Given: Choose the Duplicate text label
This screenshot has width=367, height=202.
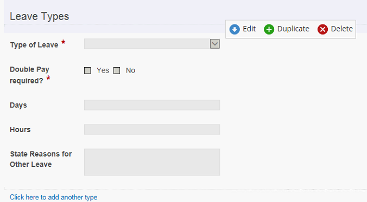Looking at the screenshot, I should coord(293,29).
